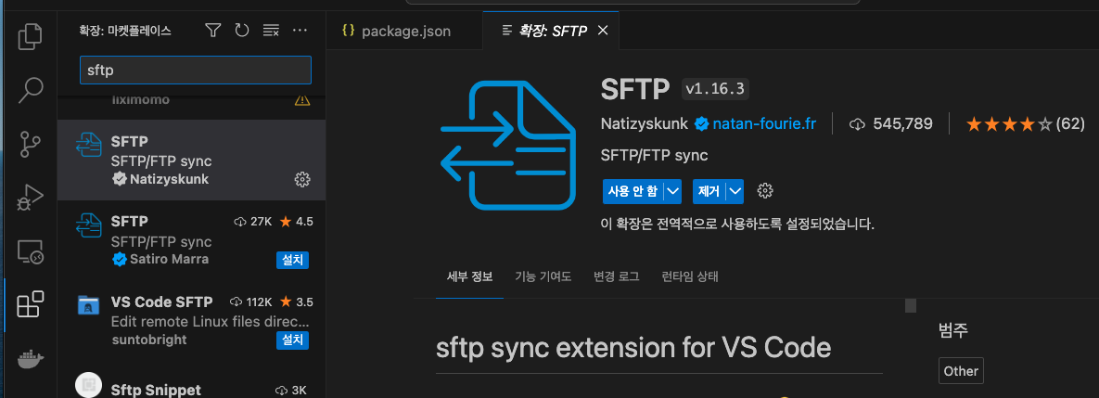Click the download count 545,789
1099x398 pixels.
(890, 124)
